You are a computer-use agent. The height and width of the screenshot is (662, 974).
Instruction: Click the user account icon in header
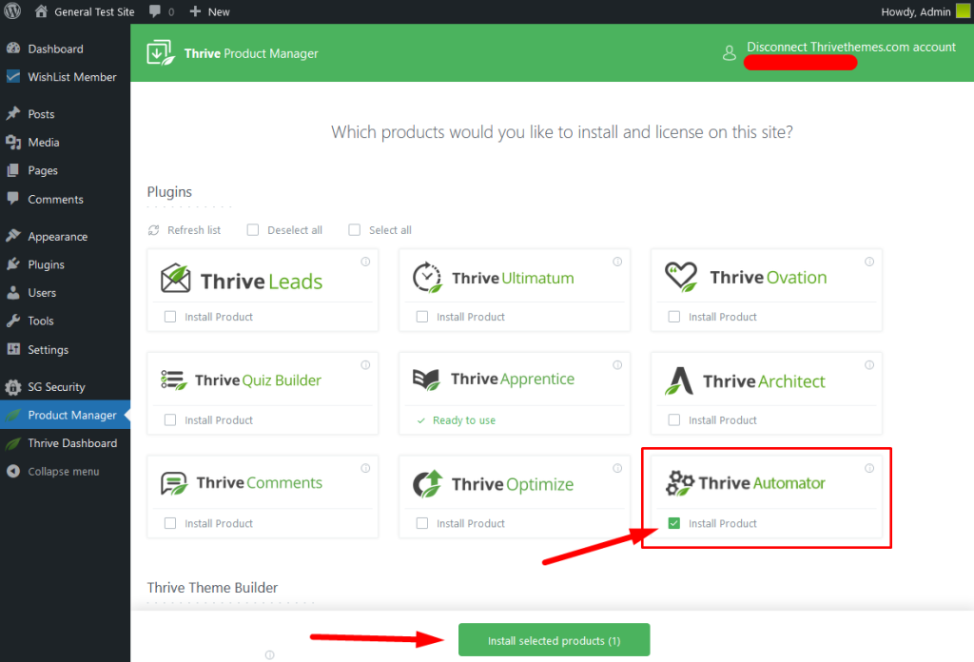click(730, 52)
